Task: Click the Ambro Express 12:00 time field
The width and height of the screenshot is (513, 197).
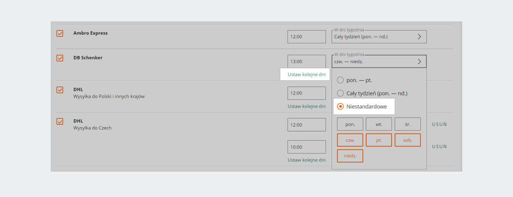Action: click(x=307, y=37)
